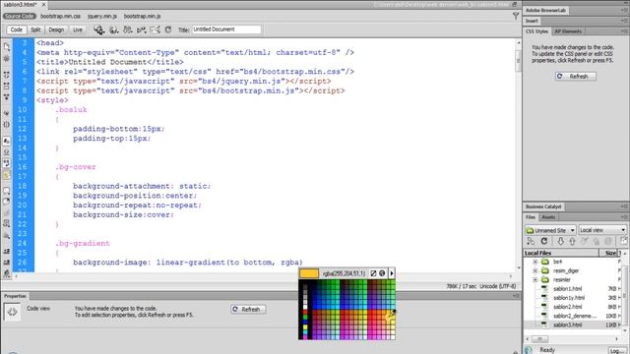Viewport: 630px width, 354px height.
Task: Click Refresh button in Properties panel
Action: click(248, 310)
